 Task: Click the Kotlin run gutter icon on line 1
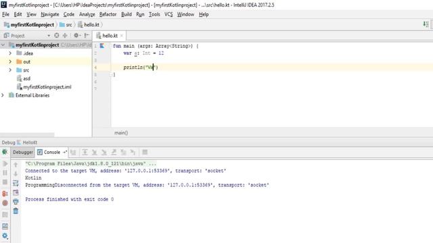(x=102, y=46)
